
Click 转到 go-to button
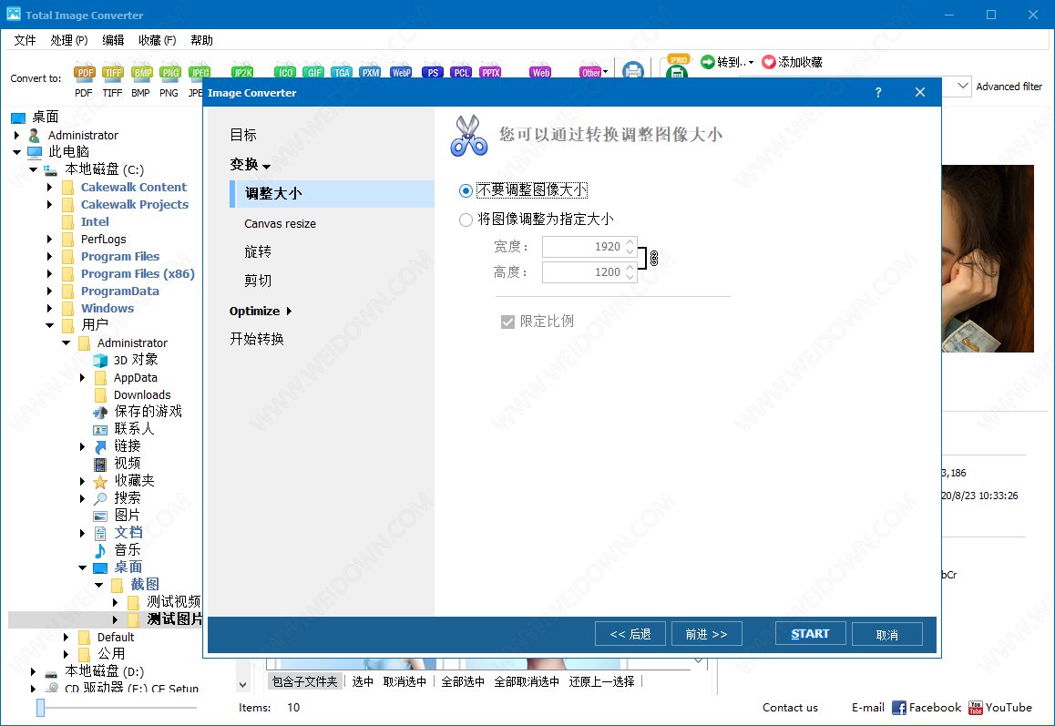pos(727,62)
